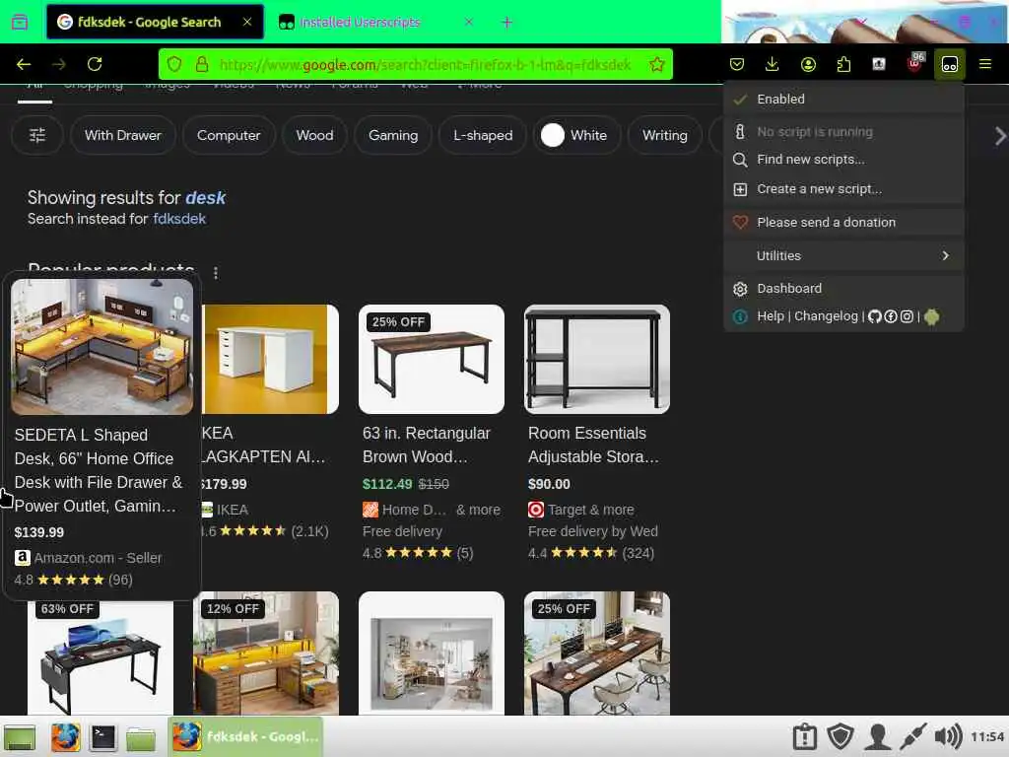Click the Target & more seller text
The image size is (1009, 757).
(591, 510)
